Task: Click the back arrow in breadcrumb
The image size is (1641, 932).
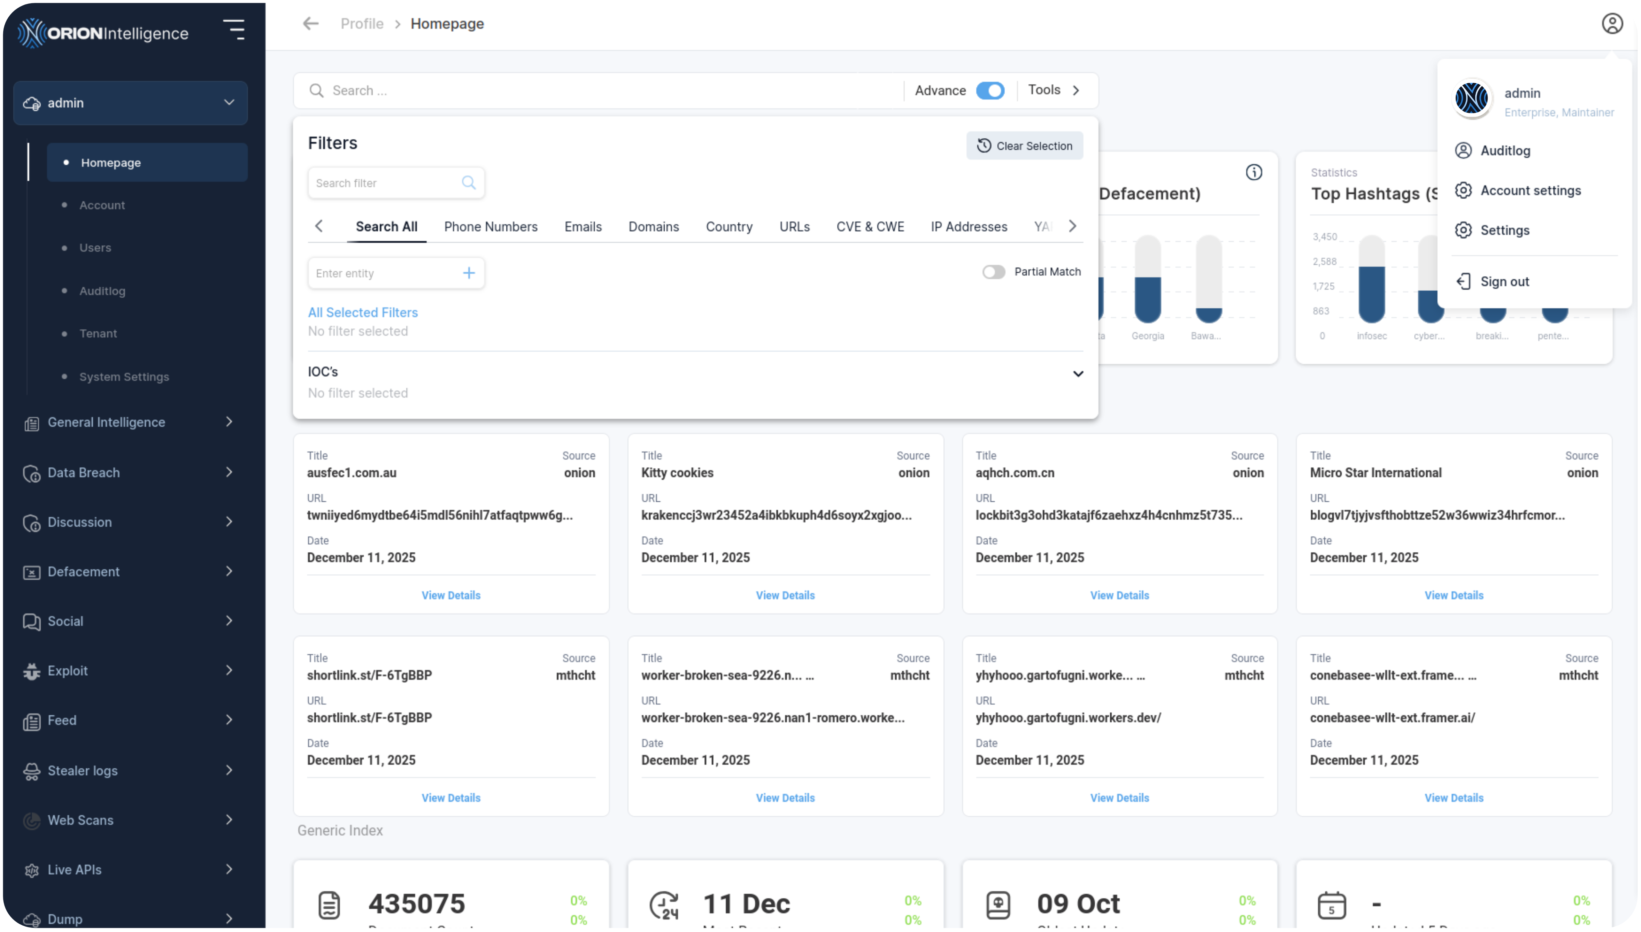Action: (x=311, y=24)
